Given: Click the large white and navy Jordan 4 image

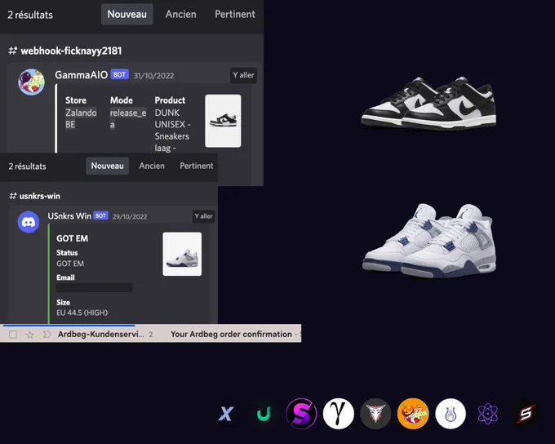Looking at the screenshot, I should (429, 241).
